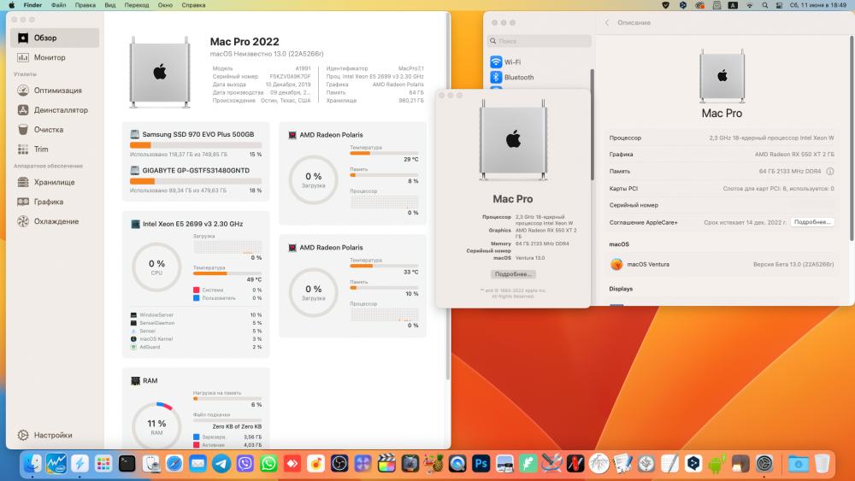Viewport: 855px width, 481px height.
Task: Open Control Center in the menu bar
Action: (x=779, y=5)
